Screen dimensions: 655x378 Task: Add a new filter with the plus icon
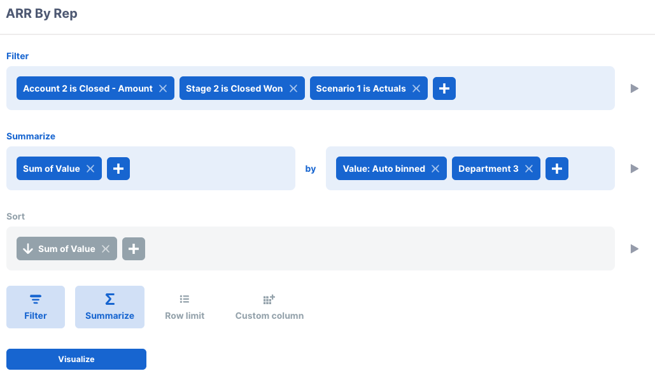click(x=444, y=88)
